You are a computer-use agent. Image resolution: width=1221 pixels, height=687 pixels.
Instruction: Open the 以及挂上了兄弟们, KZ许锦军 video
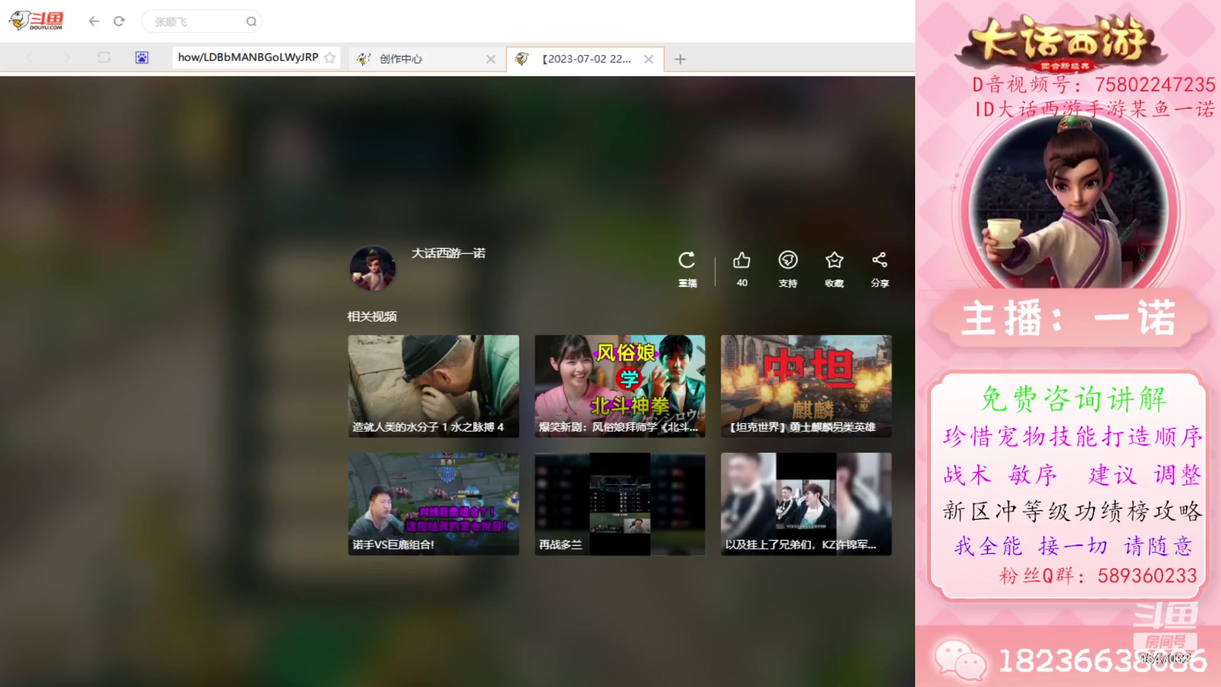tap(806, 504)
